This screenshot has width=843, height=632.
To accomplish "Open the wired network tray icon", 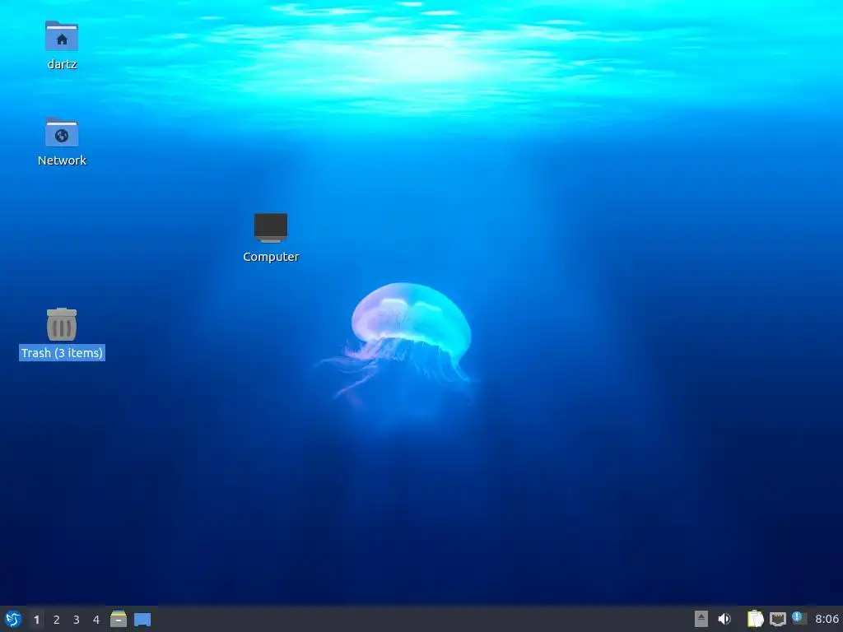I will [777, 619].
